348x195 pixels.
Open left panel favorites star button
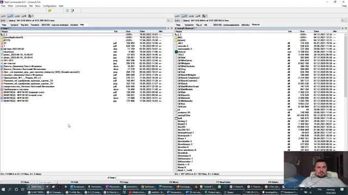tap(168, 28)
